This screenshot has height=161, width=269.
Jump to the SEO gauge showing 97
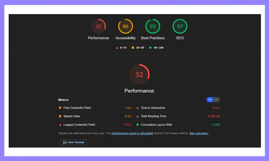[180, 26]
